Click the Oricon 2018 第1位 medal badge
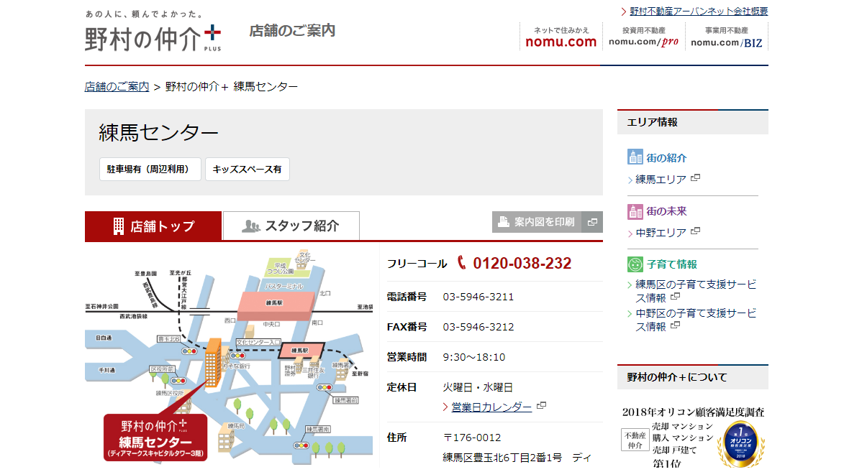 [740, 443]
